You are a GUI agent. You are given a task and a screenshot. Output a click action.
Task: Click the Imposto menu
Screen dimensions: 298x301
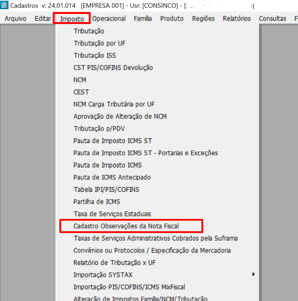tap(72, 19)
